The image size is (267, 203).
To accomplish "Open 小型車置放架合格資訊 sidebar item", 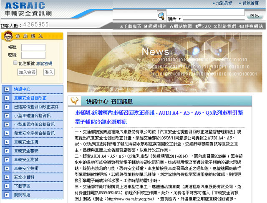I will (x=34, y=124).
